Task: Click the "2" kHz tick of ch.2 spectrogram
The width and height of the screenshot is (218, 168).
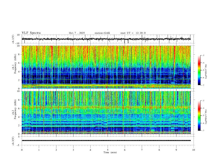Action: point(19,125)
